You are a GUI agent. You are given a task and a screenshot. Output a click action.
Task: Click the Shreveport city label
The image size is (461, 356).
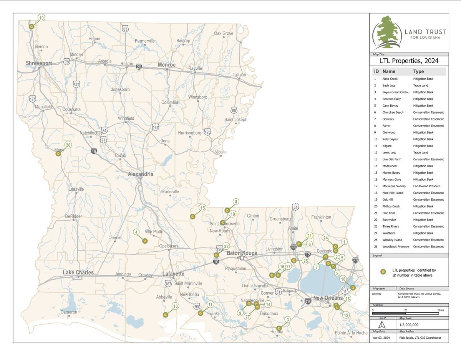(x=39, y=63)
